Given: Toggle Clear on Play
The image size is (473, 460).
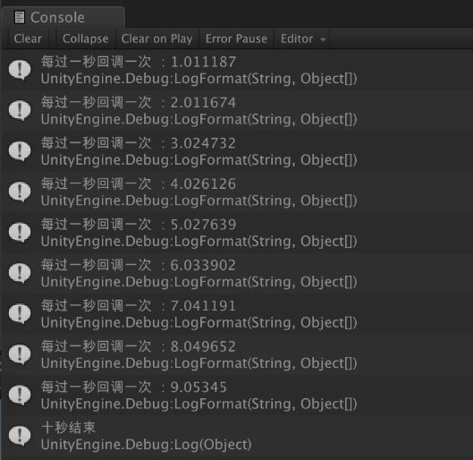Looking at the screenshot, I should click(156, 38).
